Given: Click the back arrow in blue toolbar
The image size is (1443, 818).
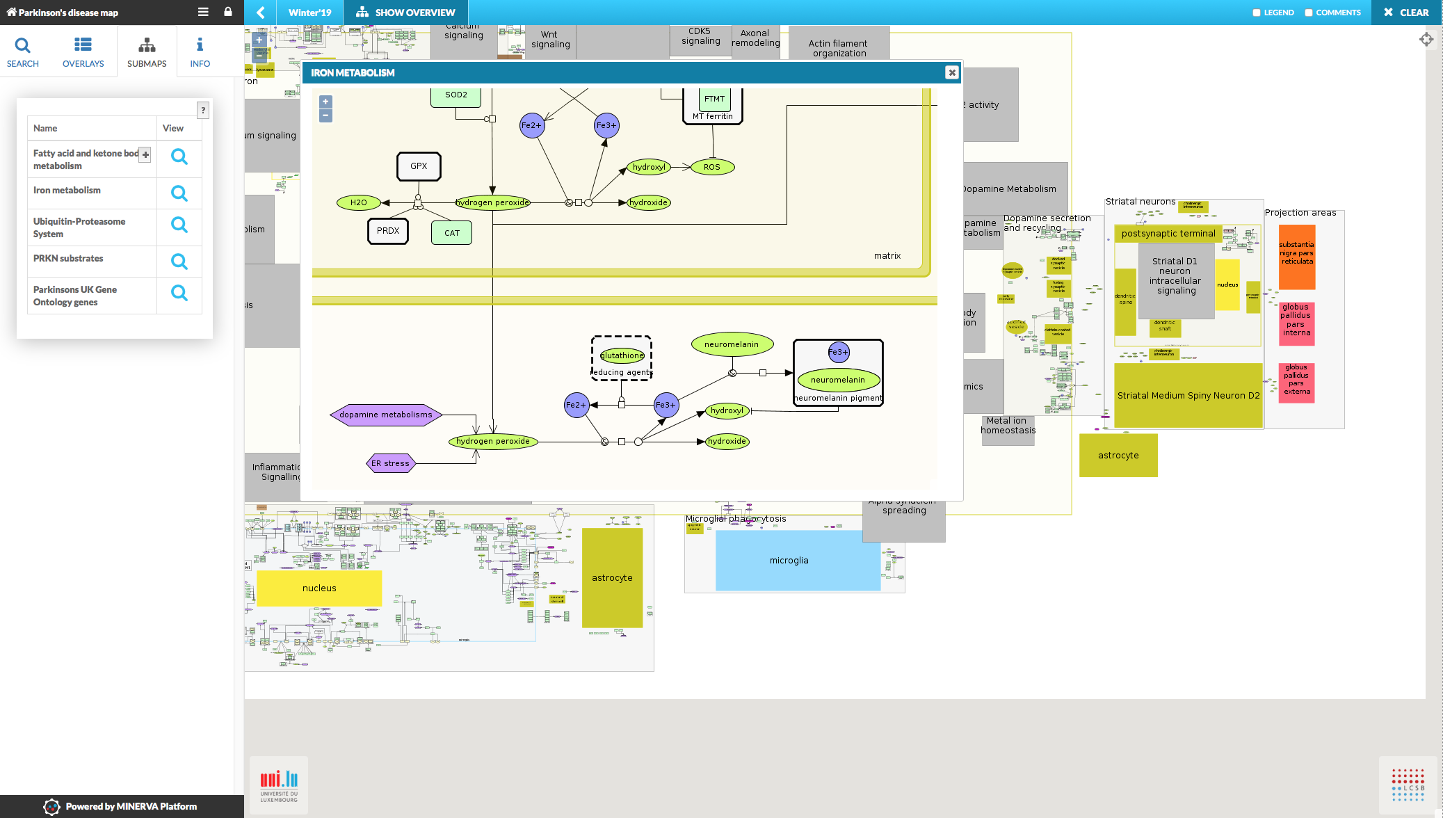Looking at the screenshot, I should (x=261, y=13).
